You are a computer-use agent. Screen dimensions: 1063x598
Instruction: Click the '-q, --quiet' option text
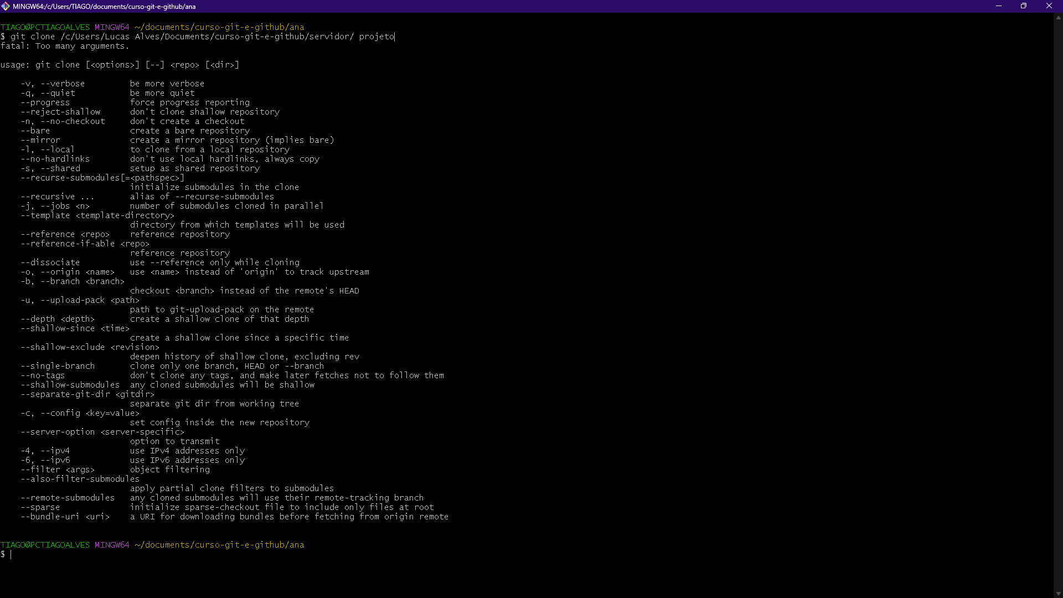[48, 93]
